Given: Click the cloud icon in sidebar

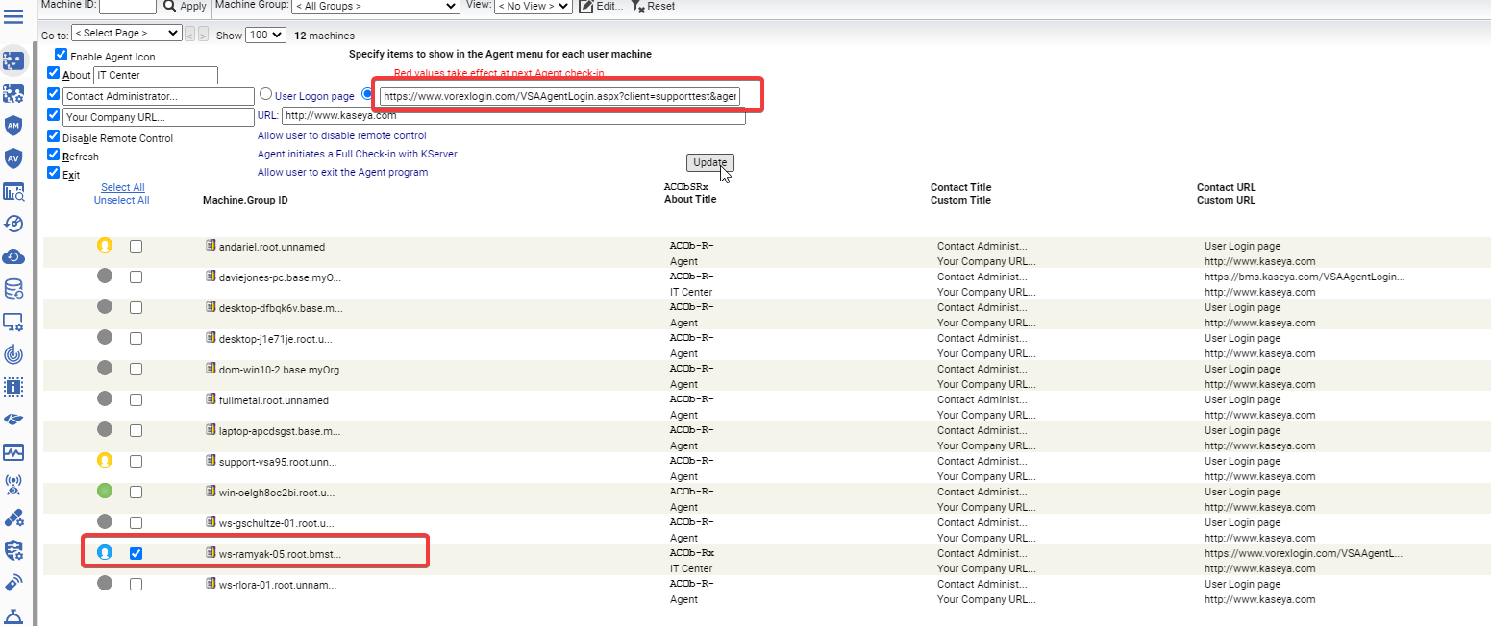Looking at the screenshot, I should [13, 256].
